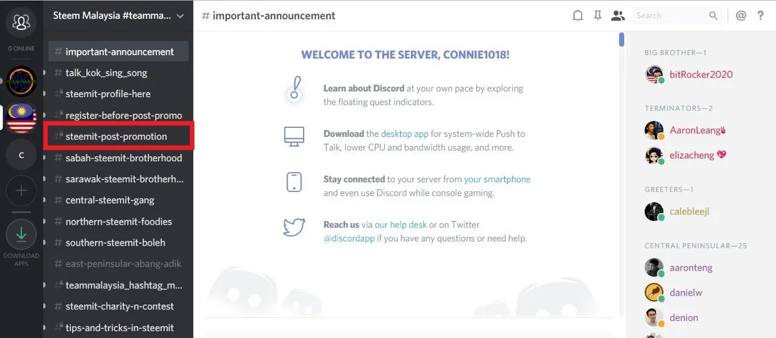Open the northern-steemit-foodies channel

point(119,221)
